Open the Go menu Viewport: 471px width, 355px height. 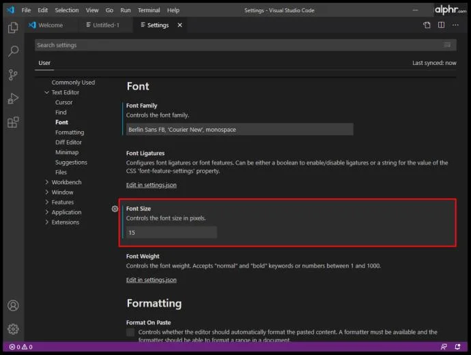tap(109, 10)
